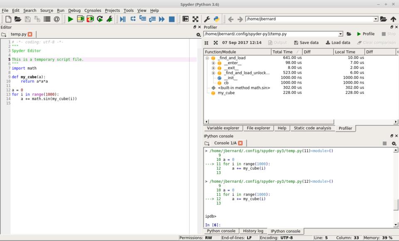Click the New file icon
399x241 pixels.
click(x=8, y=19)
